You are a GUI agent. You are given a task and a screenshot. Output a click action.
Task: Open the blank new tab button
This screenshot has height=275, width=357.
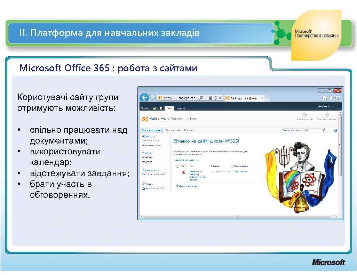click(x=267, y=98)
